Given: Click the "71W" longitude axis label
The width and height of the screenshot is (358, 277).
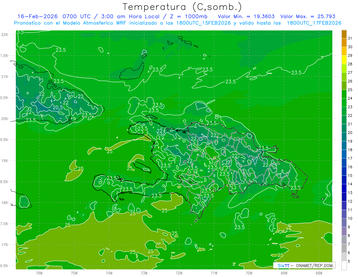Looking at the screenshot, I should pos(214,273).
